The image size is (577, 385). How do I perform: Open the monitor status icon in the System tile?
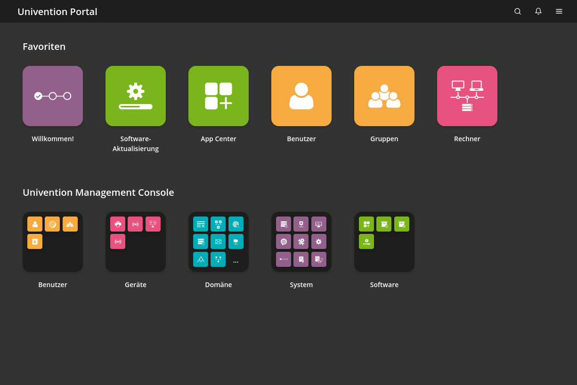point(319,224)
